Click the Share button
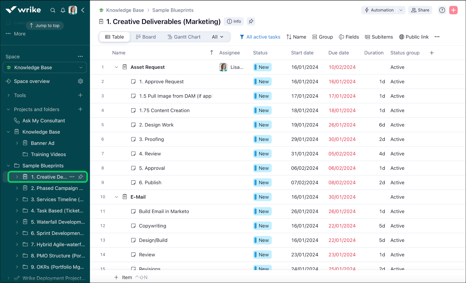Viewport: 466px width, 283px height. [x=420, y=10]
